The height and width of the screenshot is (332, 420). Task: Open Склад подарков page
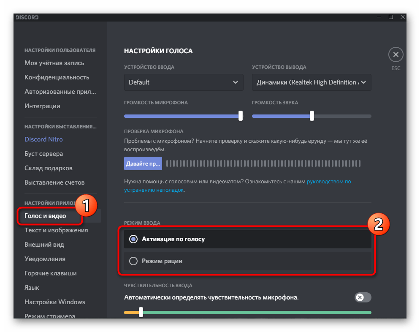(49, 168)
